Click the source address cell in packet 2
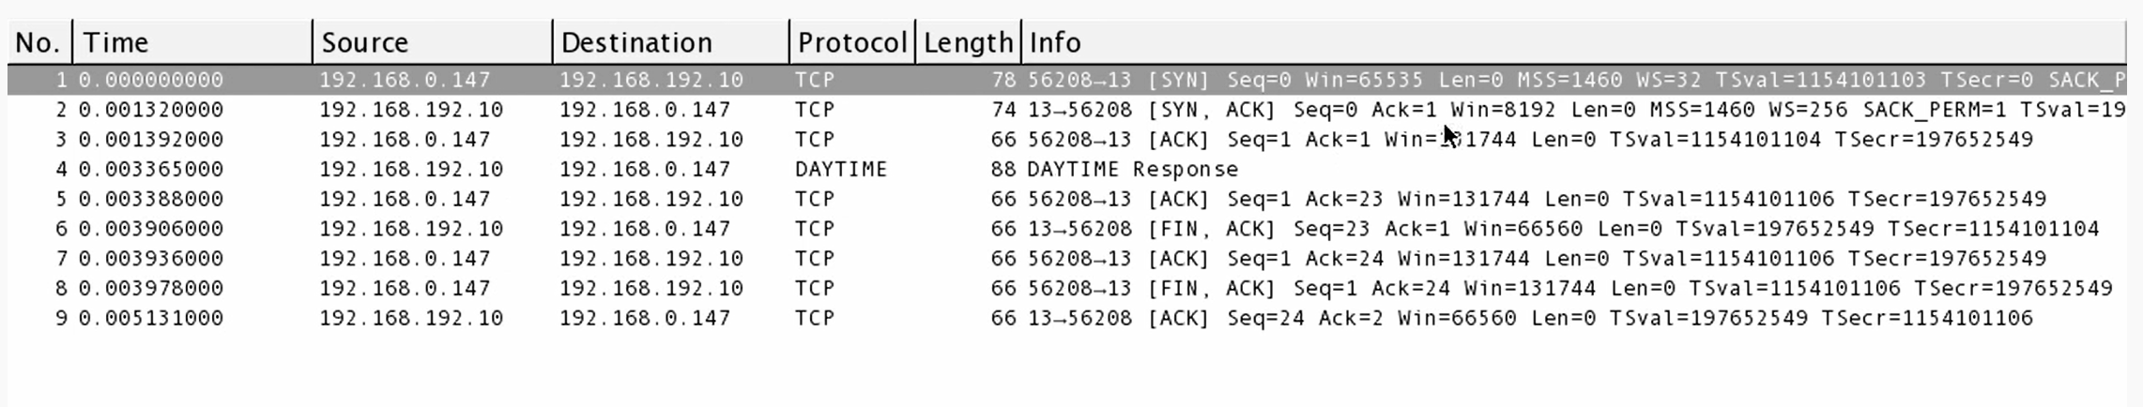 pos(411,110)
